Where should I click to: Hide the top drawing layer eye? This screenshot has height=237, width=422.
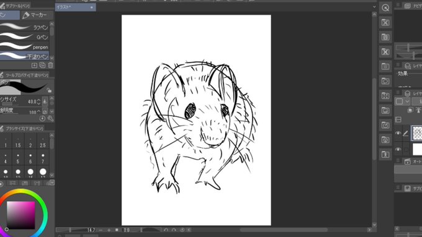coord(398,133)
